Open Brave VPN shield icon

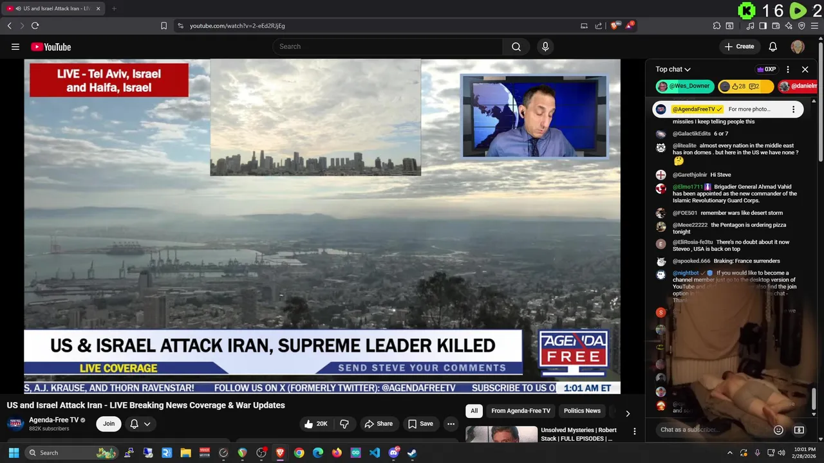point(801,26)
